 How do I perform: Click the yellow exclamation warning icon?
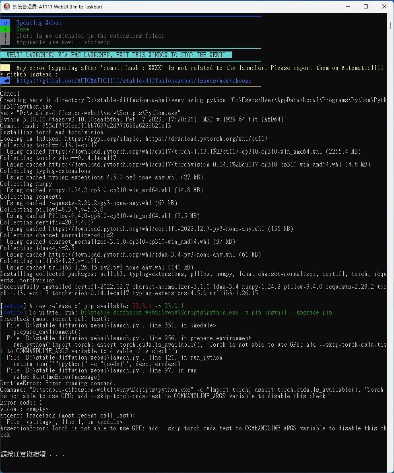coord(5,68)
